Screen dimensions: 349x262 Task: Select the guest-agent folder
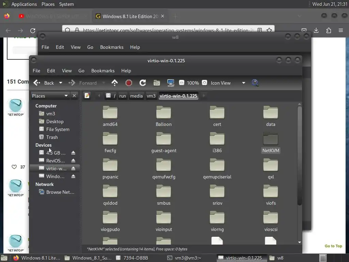coord(164,142)
